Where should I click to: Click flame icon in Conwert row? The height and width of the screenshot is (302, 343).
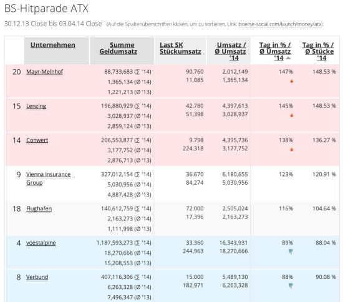[292, 150]
